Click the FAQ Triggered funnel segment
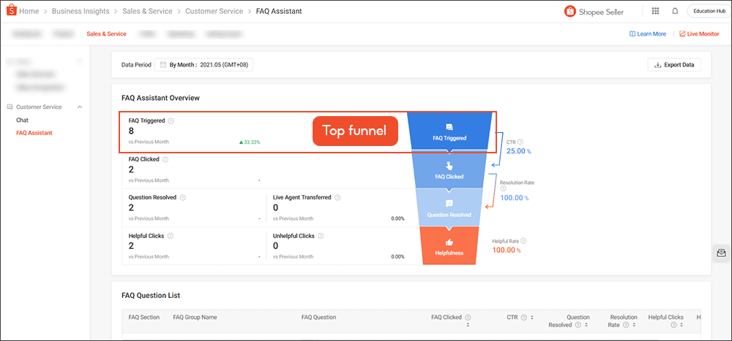732x341 pixels. (x=449, y=132)
